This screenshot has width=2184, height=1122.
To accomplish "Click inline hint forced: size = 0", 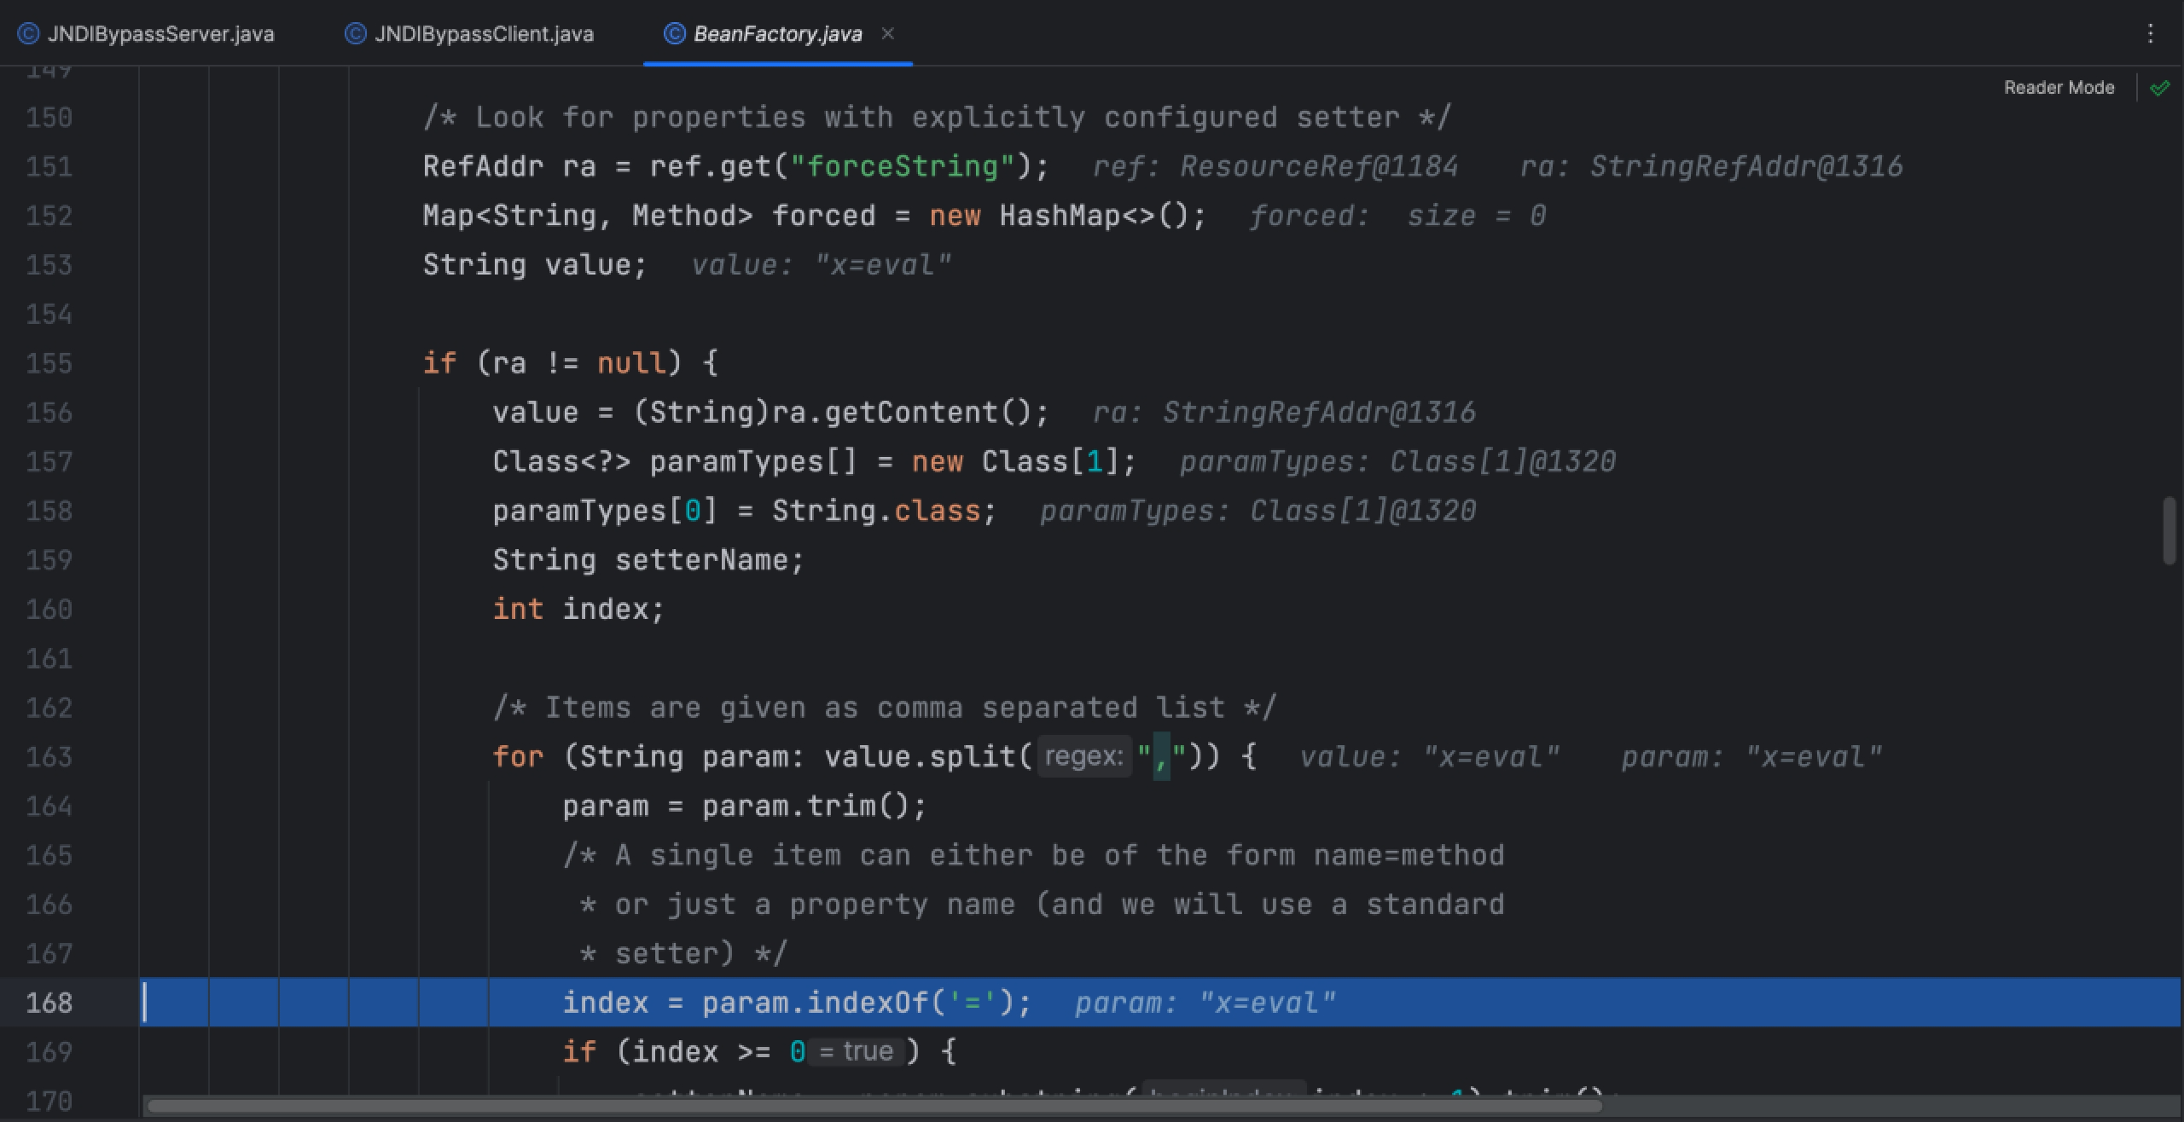I will pyautogui.click(x=1397, y=216).
